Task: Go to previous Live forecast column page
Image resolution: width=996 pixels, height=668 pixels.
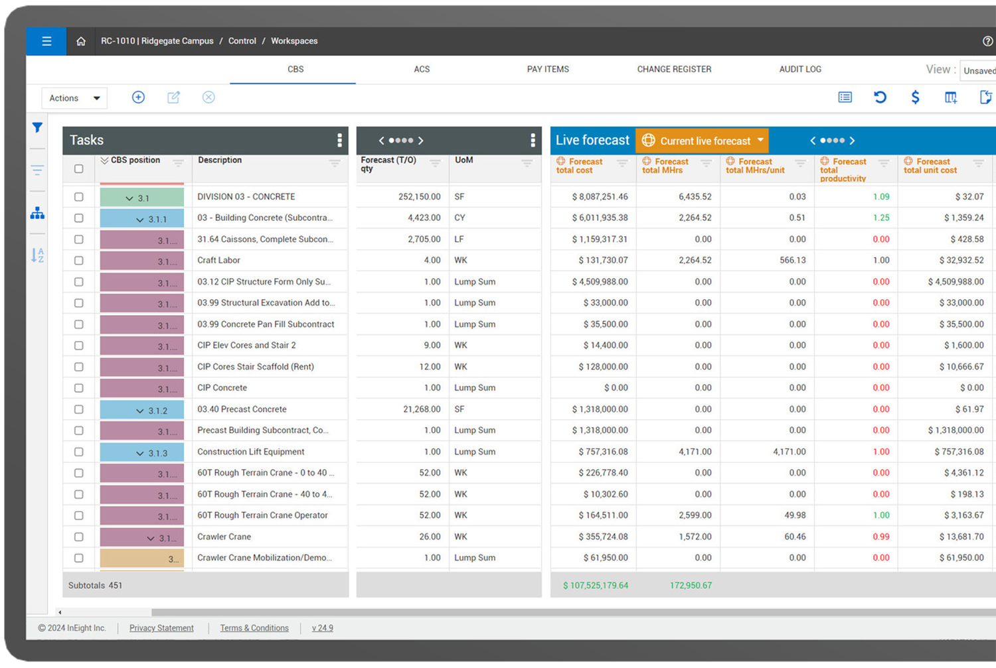Action: pyautogui.click(x=813, y=141)
